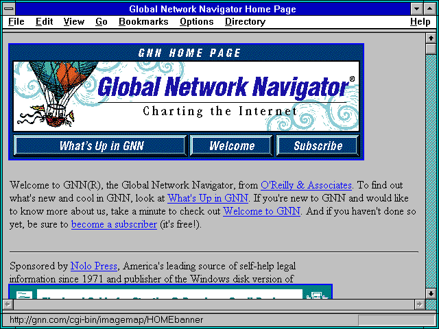The image size is (439, 329).
Task: Click the status bar URL text
Action: point(106,319)
